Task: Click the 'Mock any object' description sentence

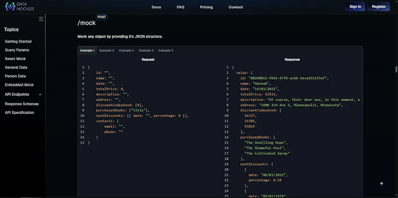Action: click(120, 36)
